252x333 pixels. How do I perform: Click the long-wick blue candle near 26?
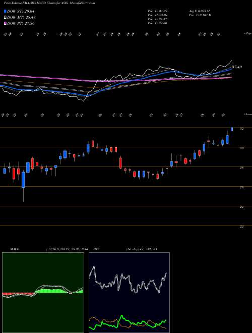point(23,180)
